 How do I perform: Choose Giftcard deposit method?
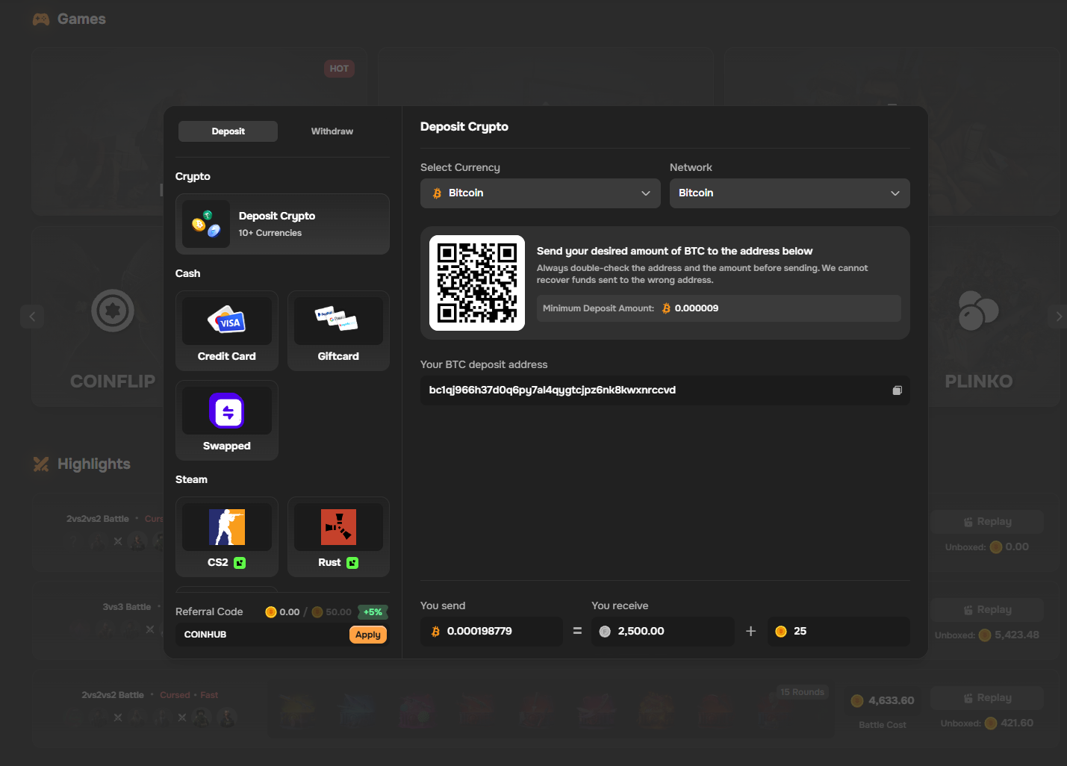click(338, 331)
